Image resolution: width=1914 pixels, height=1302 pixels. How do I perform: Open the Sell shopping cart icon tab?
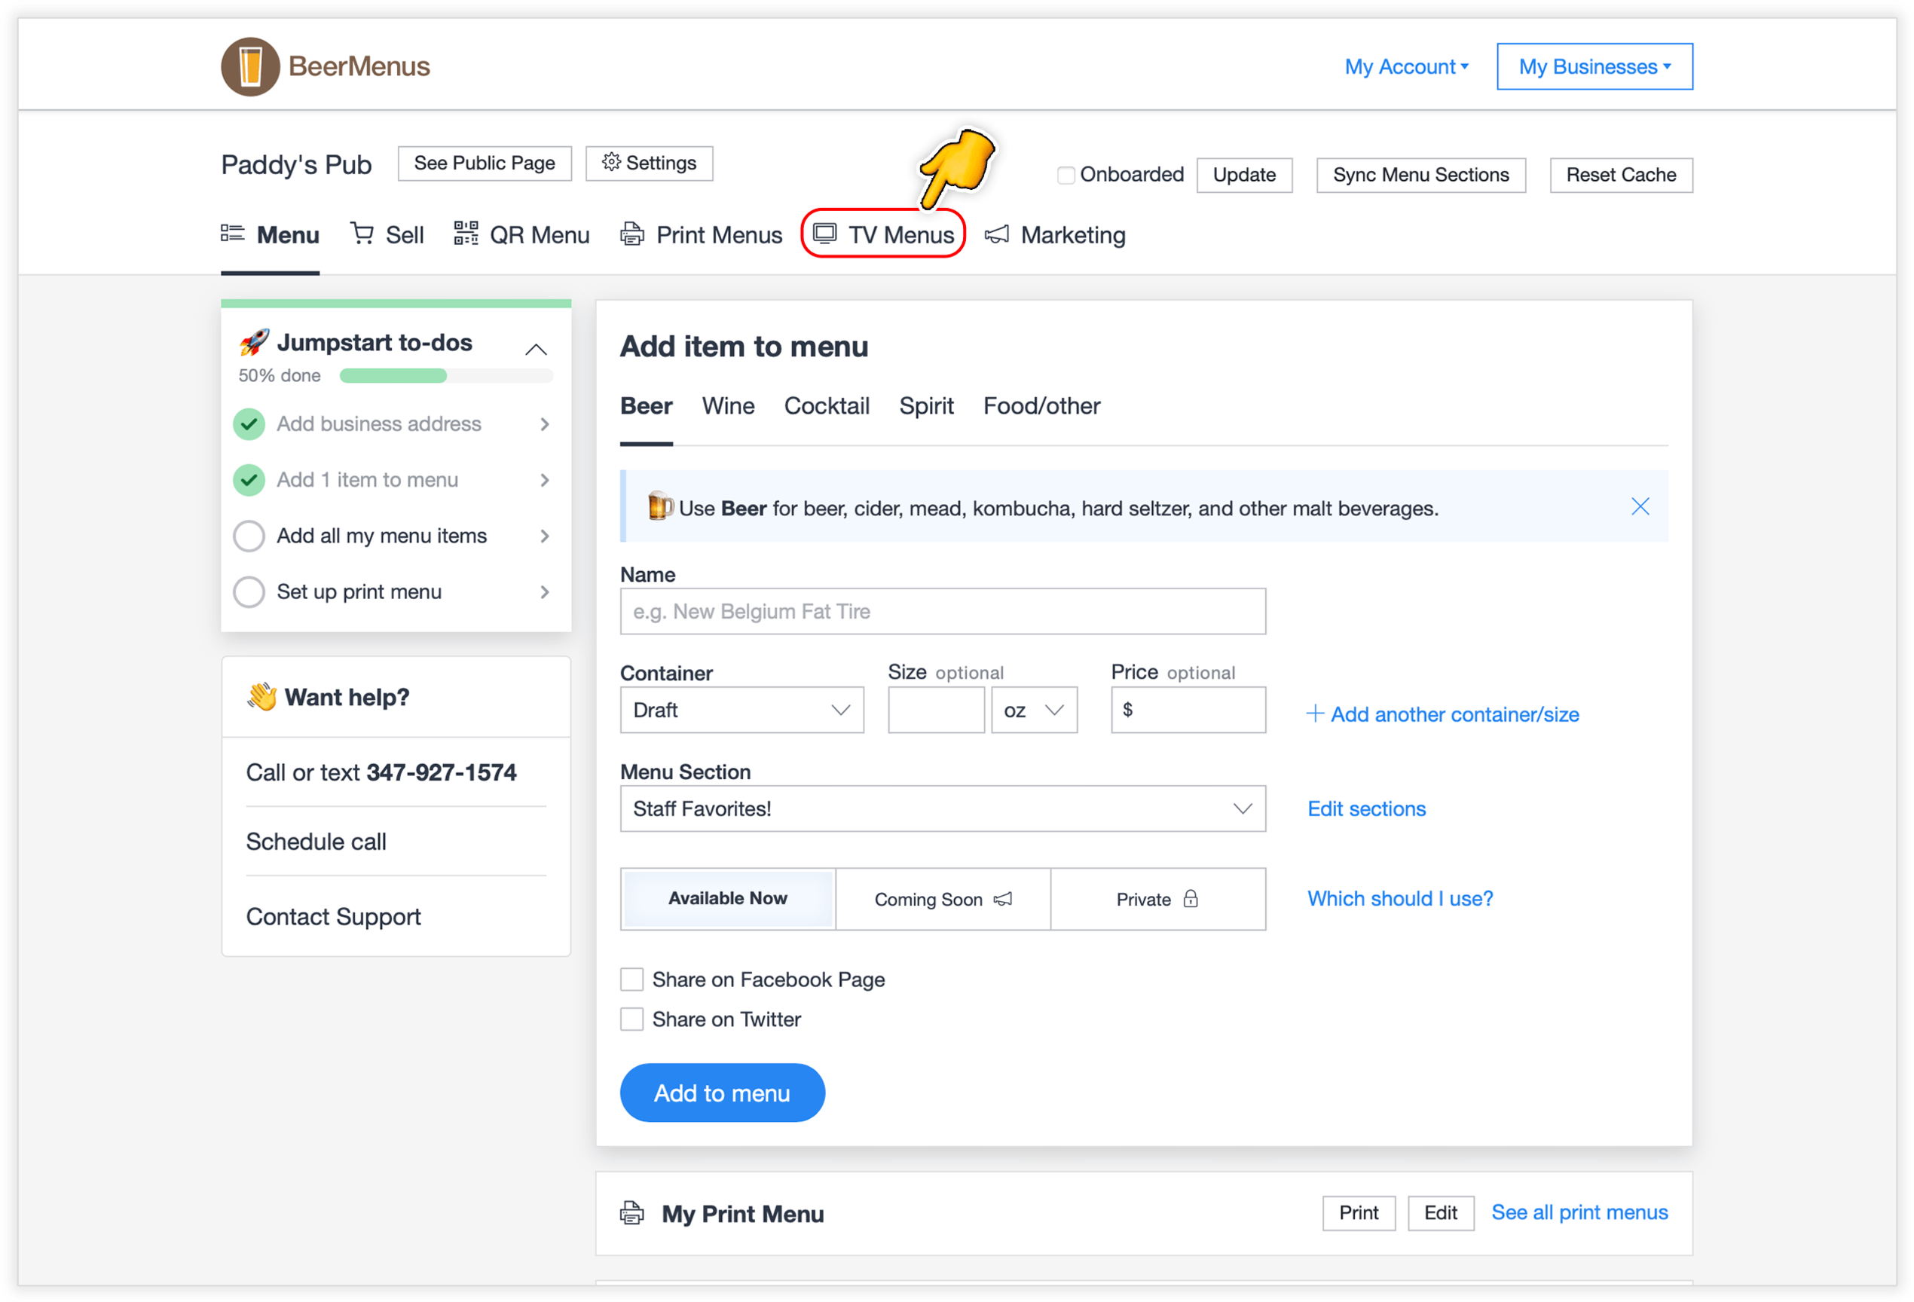coord(362,234)
